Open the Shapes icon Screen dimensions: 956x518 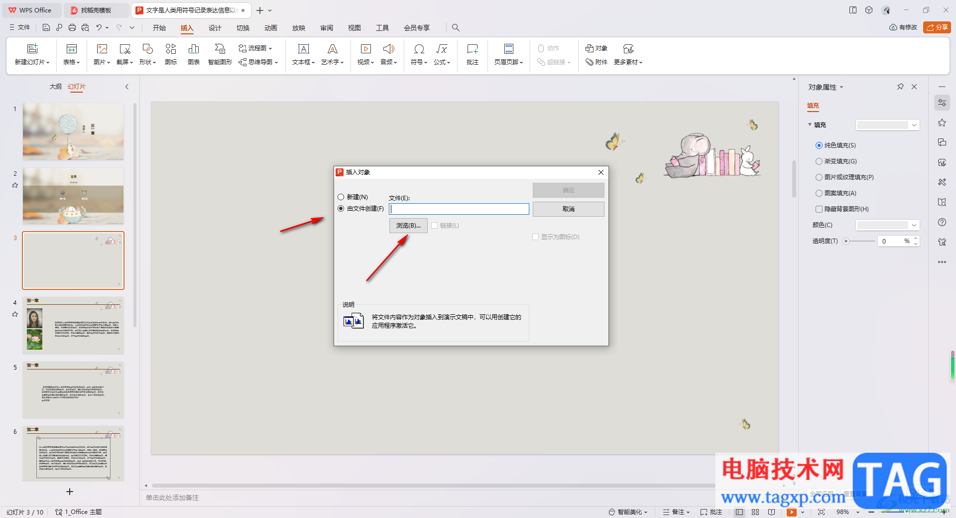[x=147, y=49]
